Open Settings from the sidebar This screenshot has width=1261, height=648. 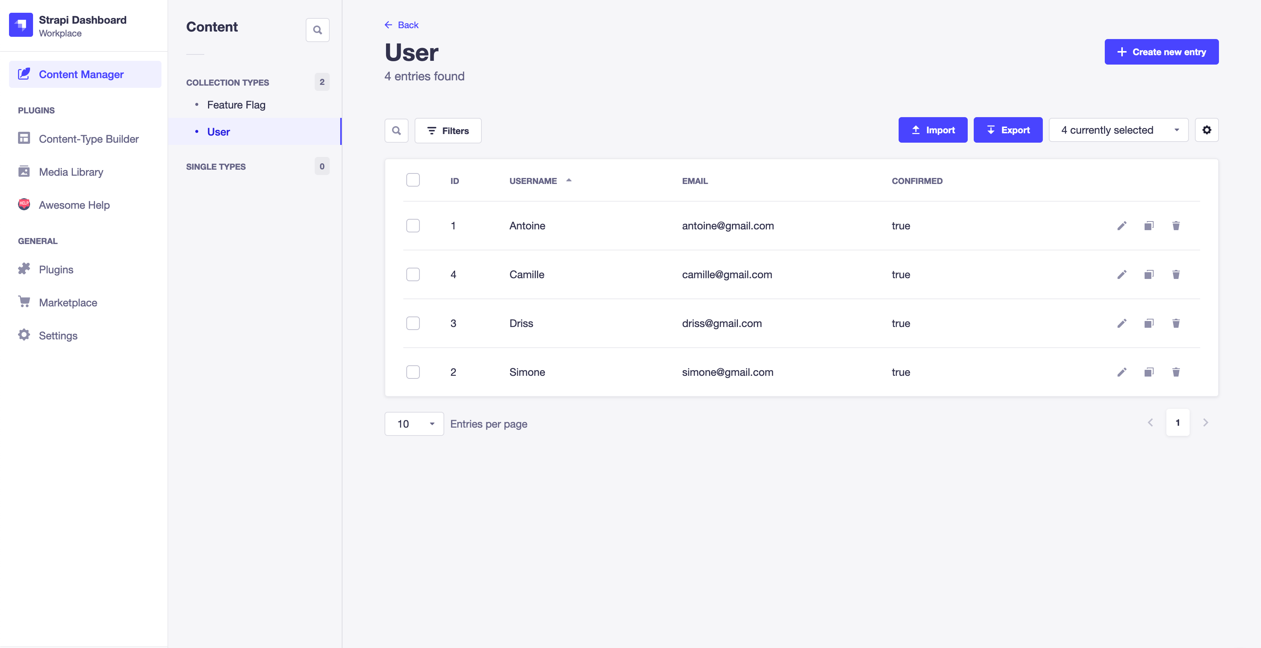click(x=58, y=335)
